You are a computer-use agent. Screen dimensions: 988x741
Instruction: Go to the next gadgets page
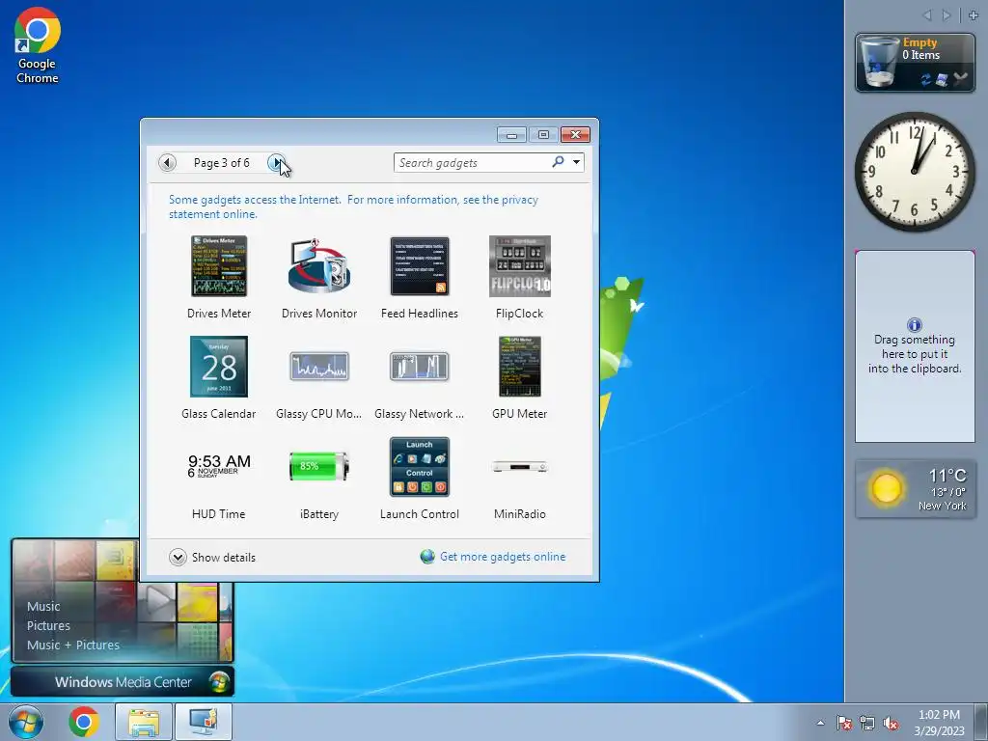(276, 162)
